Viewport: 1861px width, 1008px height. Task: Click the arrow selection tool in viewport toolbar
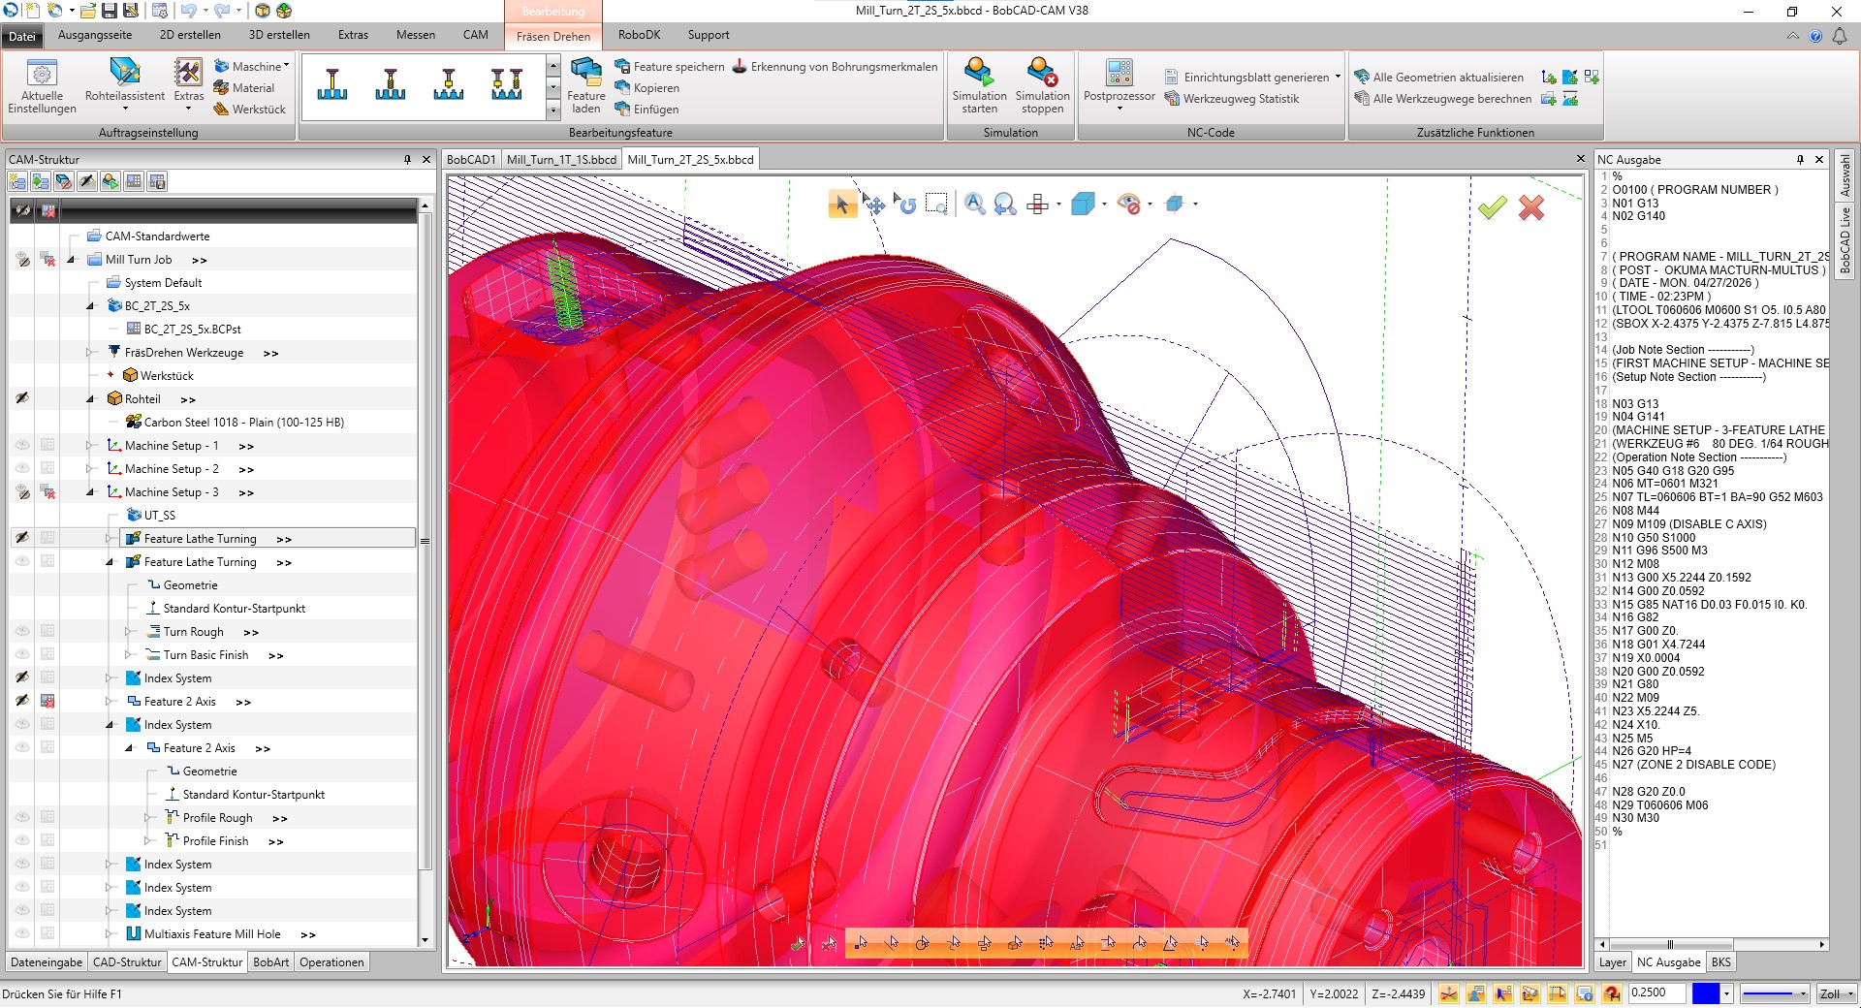point(842,204)
